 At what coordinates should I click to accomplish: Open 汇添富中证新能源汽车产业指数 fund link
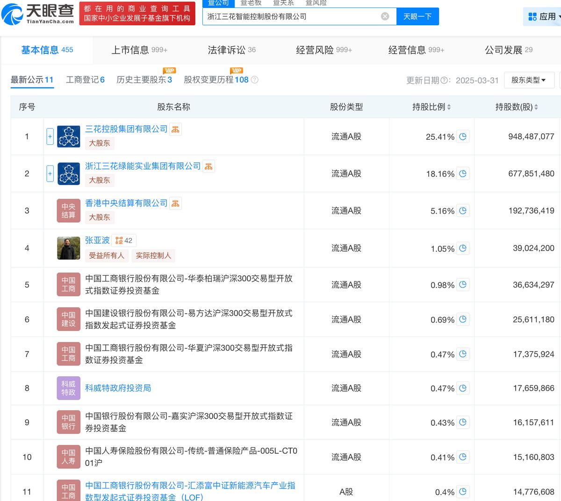[x=190, y=491]
